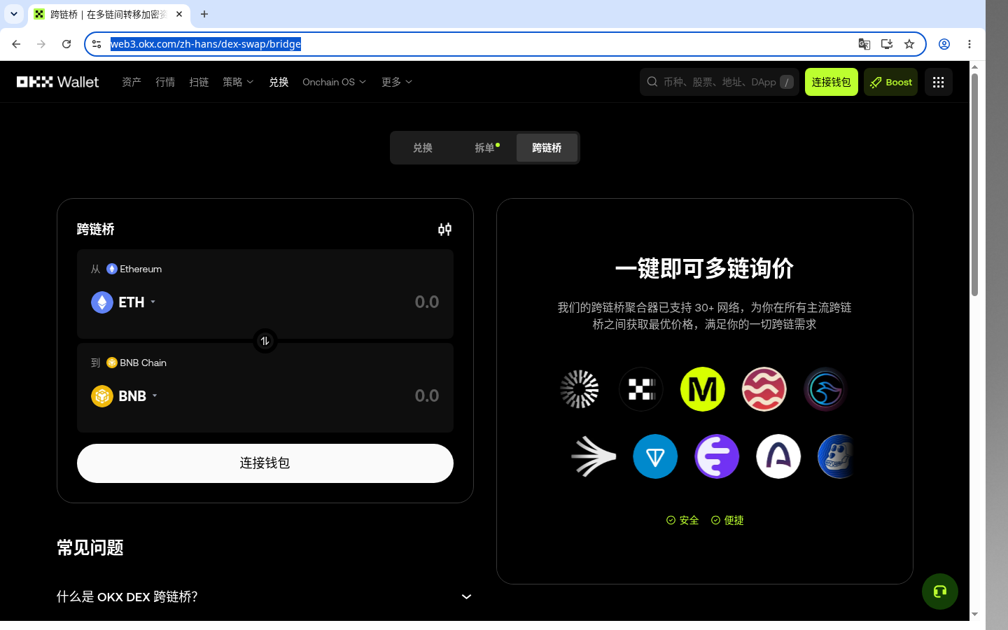Click the purple striped circle bridge logo

click(x=717, y=456)
